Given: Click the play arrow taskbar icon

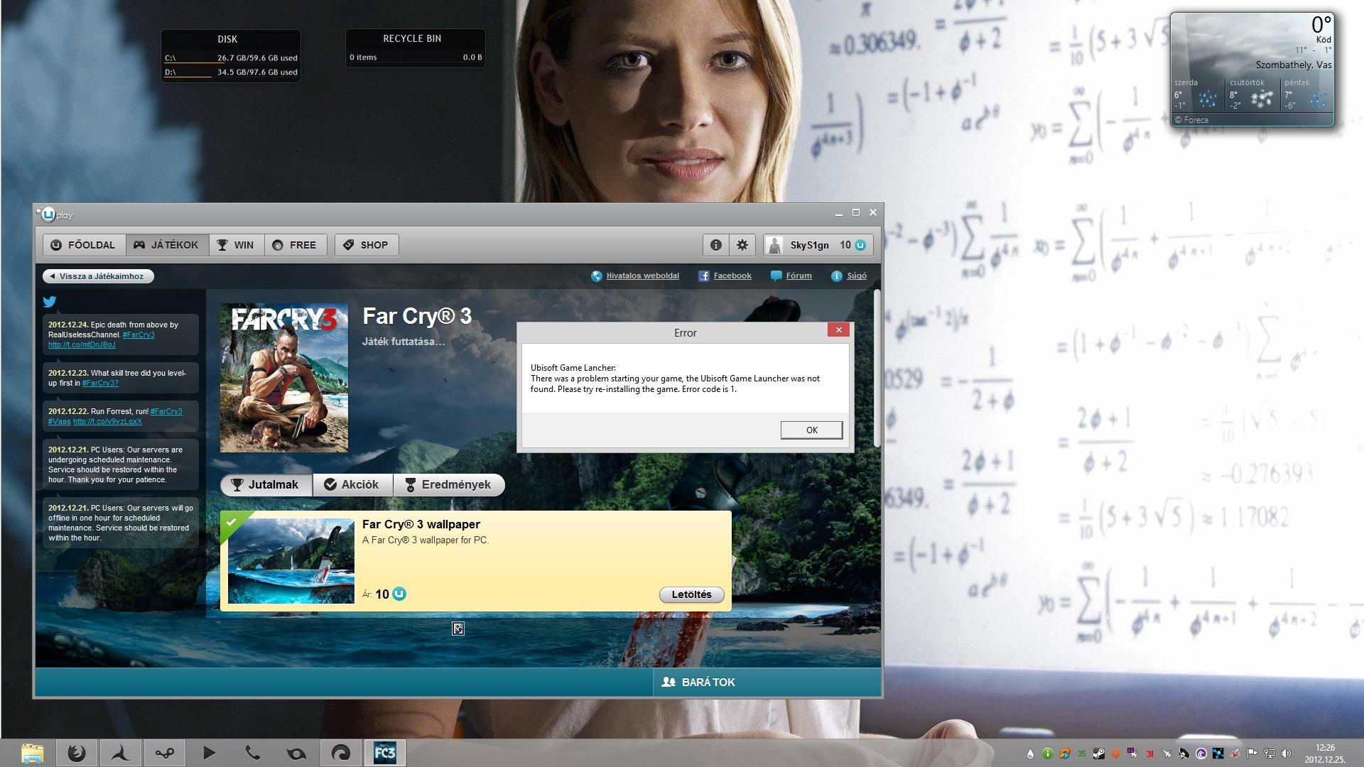Looking at the screenshot, I should pyautogui.click(x=209, y=753).
